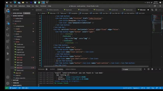Open the Explorer view in activity bar
This screenshot has height=91, width=163.
8,11
